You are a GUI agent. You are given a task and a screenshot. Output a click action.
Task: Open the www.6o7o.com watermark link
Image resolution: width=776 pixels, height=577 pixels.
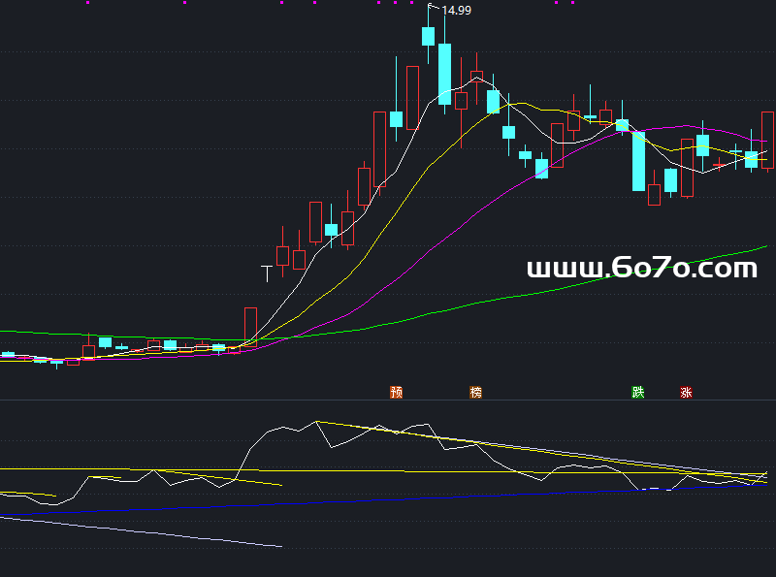[x=641, y=268]
